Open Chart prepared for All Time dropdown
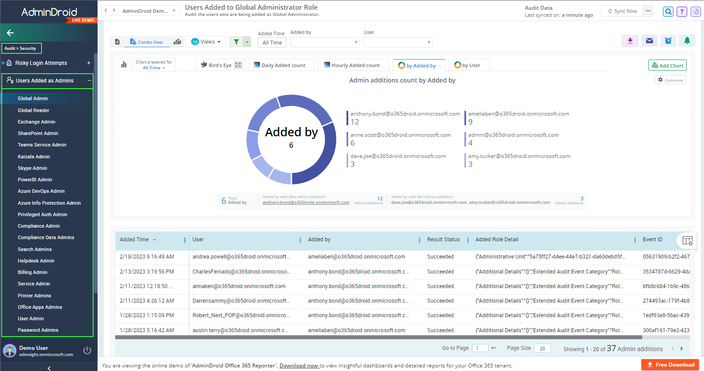 (154, 65)
